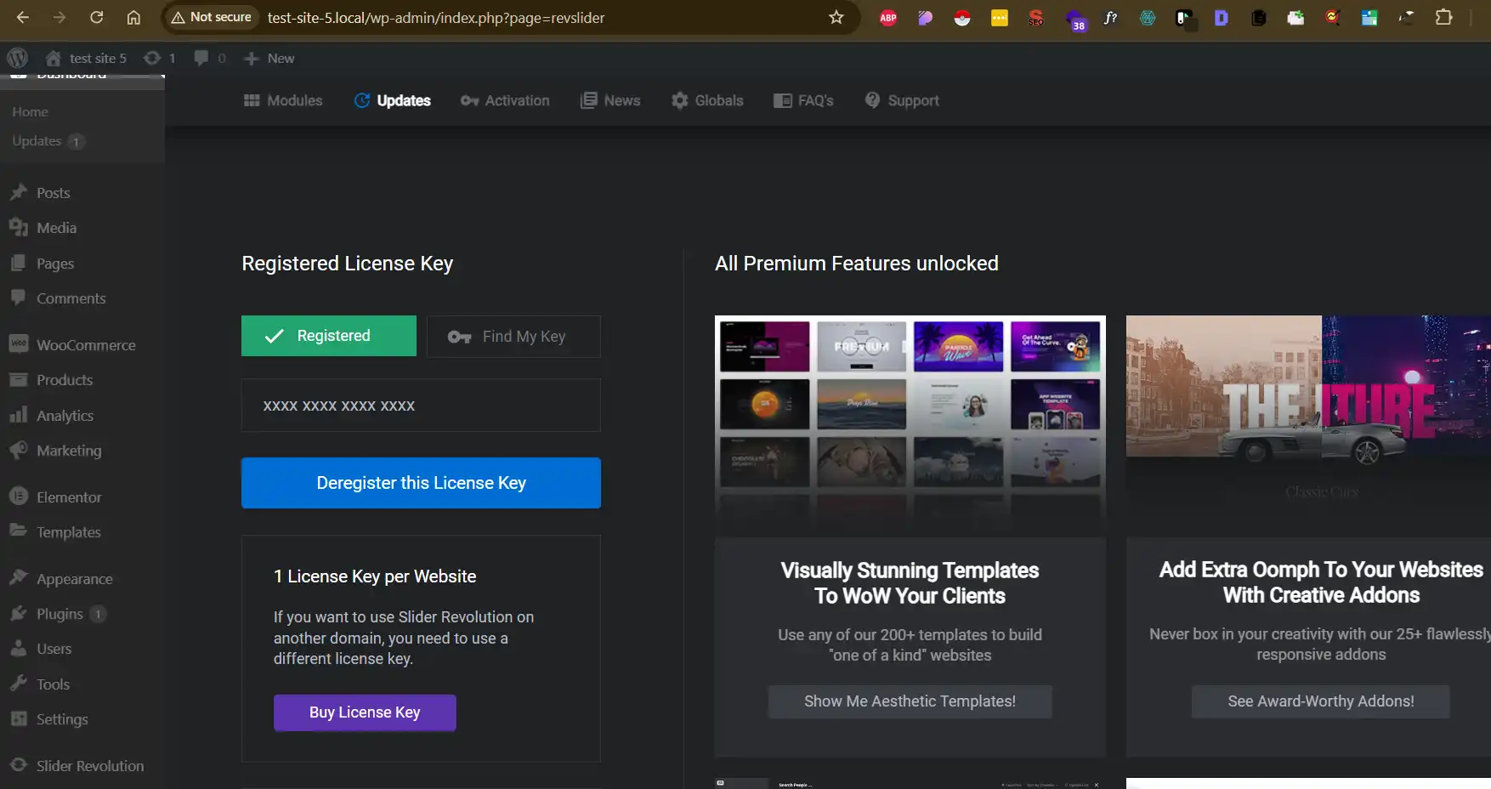Open Updates in the dashboard sidebar
Viewport: 1491px width, 789px height.
[x=48, y=141]
